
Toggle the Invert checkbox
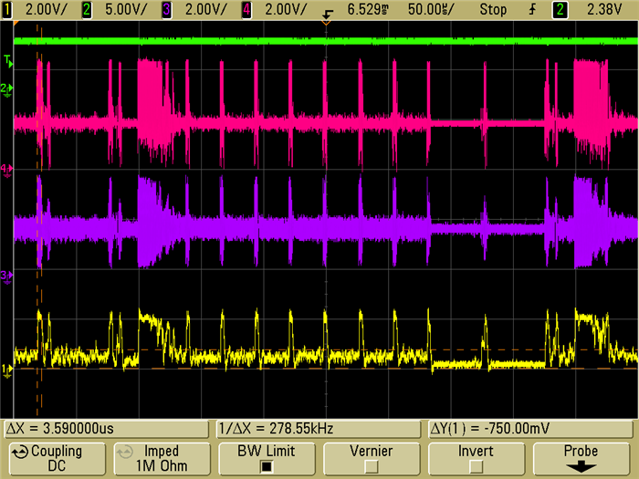(x=476, y=466)
